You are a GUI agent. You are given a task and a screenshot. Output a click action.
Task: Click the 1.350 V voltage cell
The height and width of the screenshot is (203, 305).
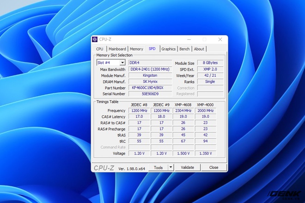coord(205,154)
